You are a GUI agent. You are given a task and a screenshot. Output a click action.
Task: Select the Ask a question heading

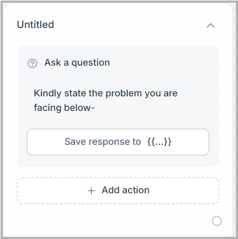pos(77,62)
